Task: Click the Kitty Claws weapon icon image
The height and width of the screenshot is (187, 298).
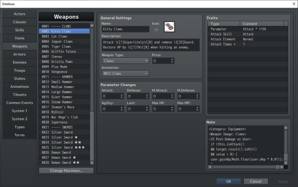Action: [x=169, y=27]
